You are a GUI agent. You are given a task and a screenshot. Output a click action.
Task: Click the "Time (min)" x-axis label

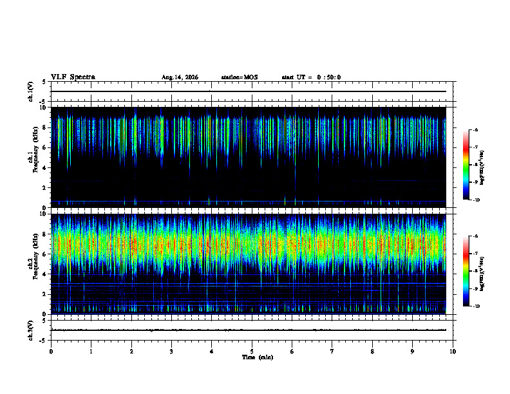coord(258,357)
